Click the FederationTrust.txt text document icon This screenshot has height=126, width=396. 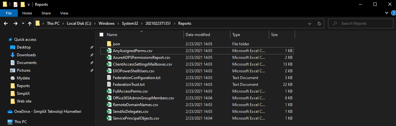click(109, 84)
